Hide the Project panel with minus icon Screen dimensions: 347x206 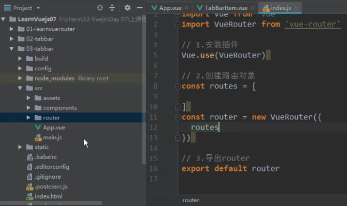point(140,8)
